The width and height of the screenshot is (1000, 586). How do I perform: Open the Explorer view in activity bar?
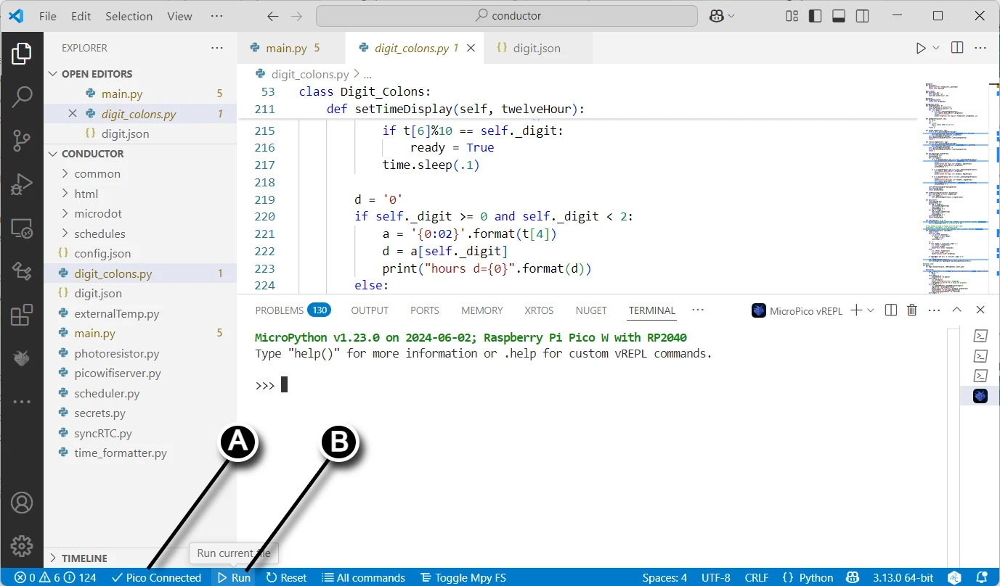click(22, 54)
